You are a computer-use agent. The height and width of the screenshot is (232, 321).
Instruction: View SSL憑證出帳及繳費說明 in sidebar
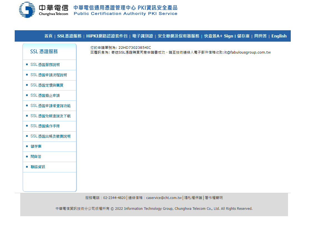(x=50, y=136)
